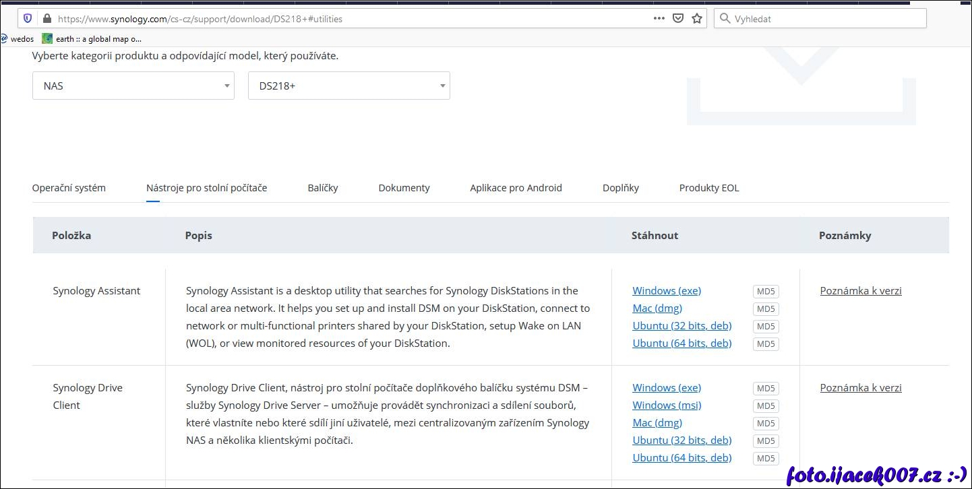This screenshot has width=972, height=489.
Task: Download Synology Assistant Windows (exe)
Action: pyautogui.click(x=666, y=291)
